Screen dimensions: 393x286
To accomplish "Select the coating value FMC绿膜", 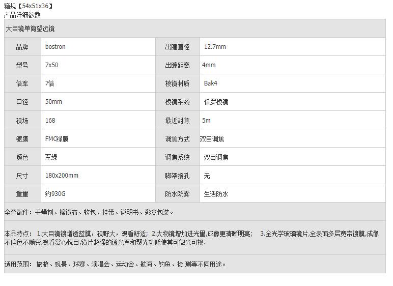I will [x=57, y=139].
